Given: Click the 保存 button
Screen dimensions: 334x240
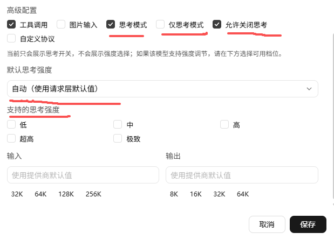Looking at the screenshot, I should tap(308, 224).
